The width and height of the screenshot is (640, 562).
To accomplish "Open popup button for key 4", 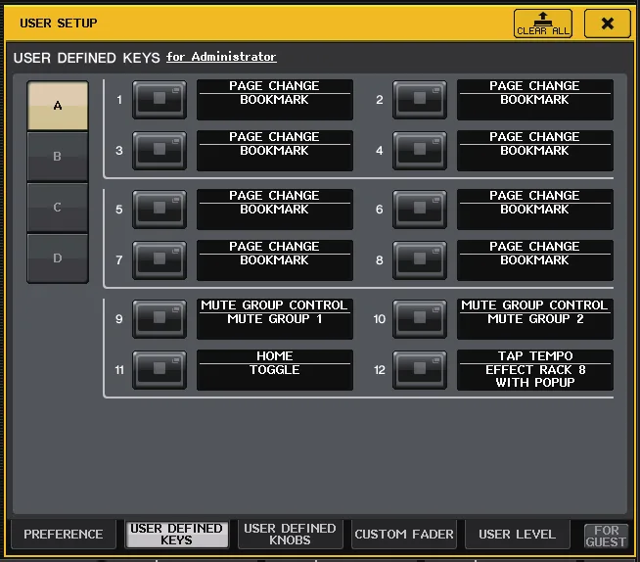I will pyautogui.click(x=420, y=151).
